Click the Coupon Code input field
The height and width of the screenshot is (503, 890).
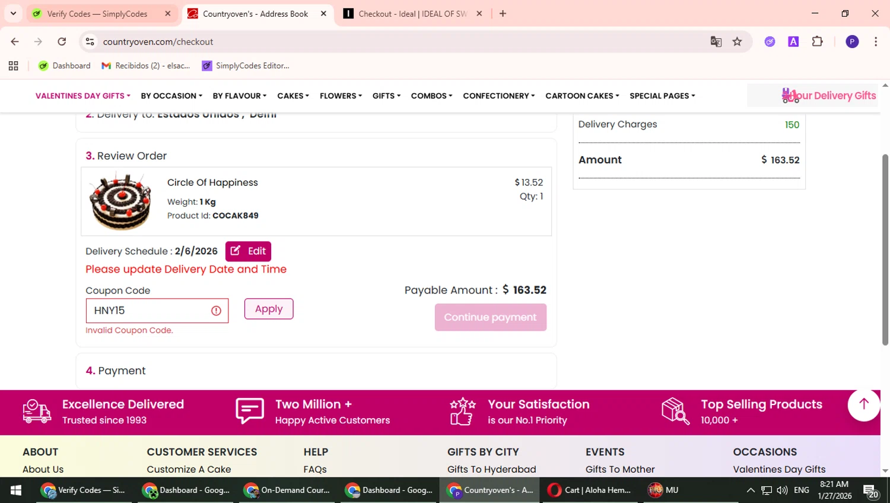pyautogui.click(x=157, y=311)
